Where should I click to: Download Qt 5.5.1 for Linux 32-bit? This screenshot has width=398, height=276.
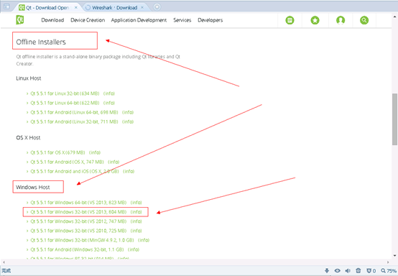[65, 93]
